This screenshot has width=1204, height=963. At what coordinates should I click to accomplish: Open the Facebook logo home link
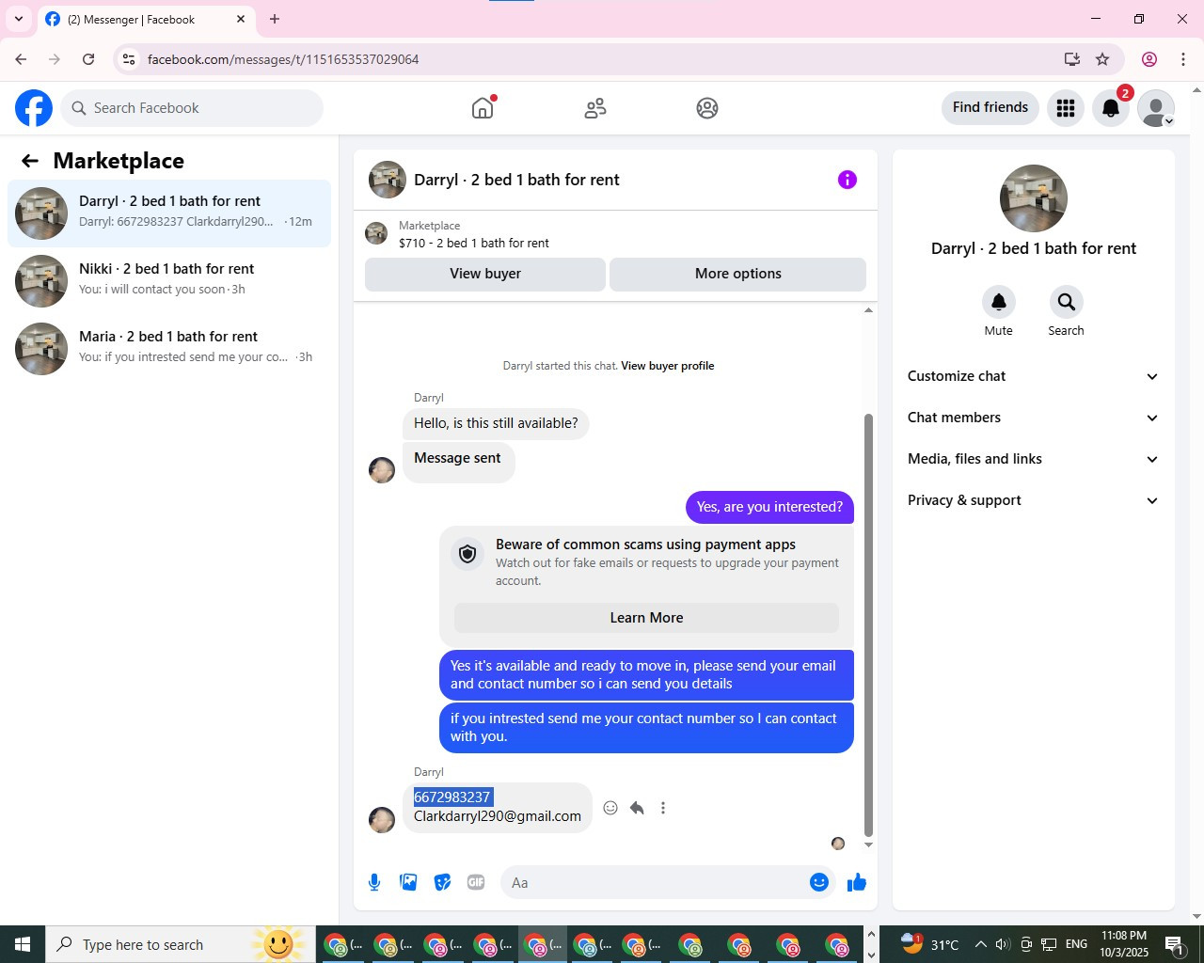34,108
